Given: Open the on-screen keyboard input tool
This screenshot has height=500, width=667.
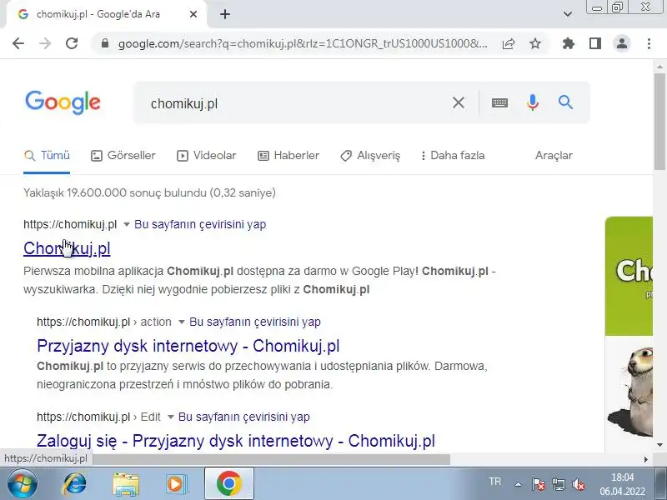Looking at the screenshot, I should tap(499, 102).
